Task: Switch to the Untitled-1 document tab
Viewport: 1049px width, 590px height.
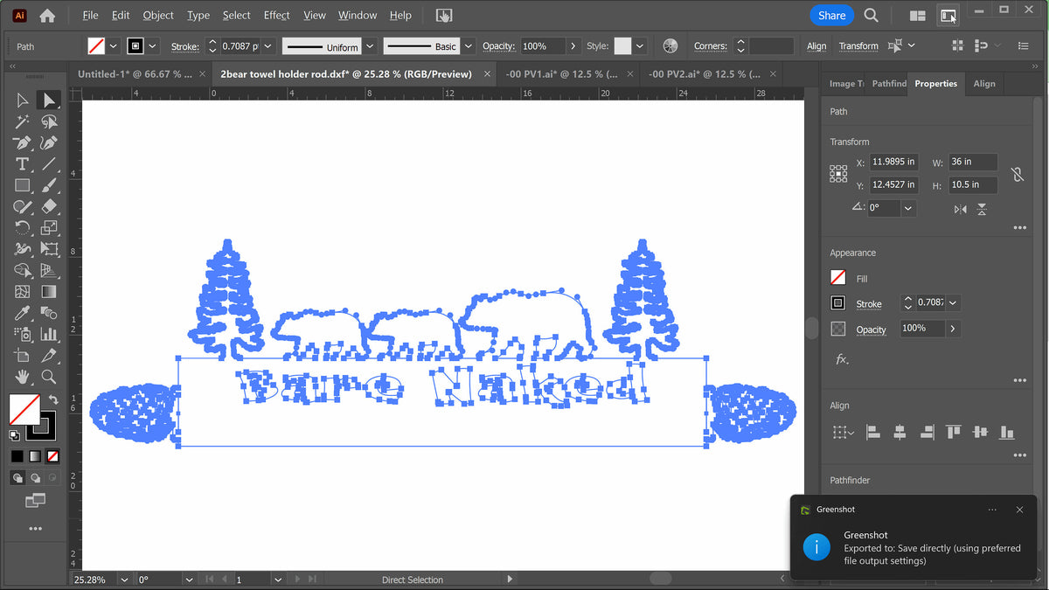Action: (135, 74)
